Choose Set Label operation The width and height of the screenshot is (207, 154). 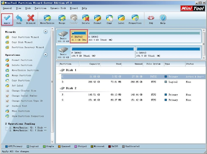[17, 86]
